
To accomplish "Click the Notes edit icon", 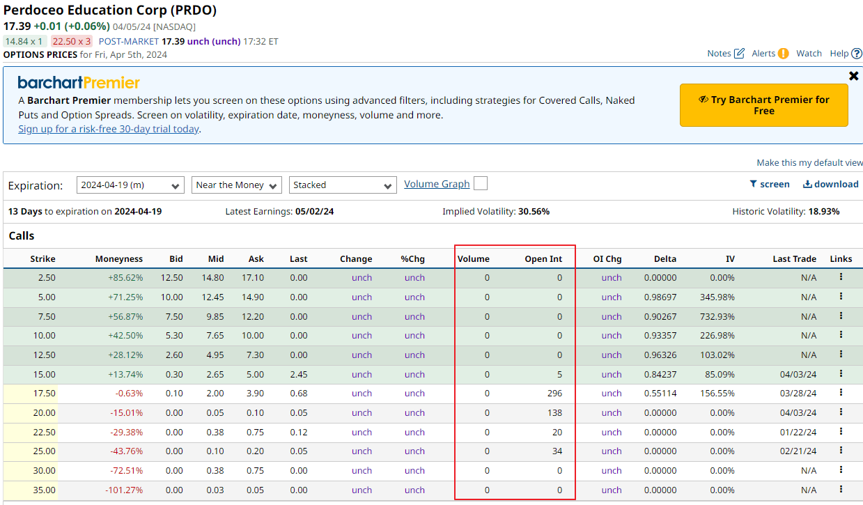I will pos(739,54).
